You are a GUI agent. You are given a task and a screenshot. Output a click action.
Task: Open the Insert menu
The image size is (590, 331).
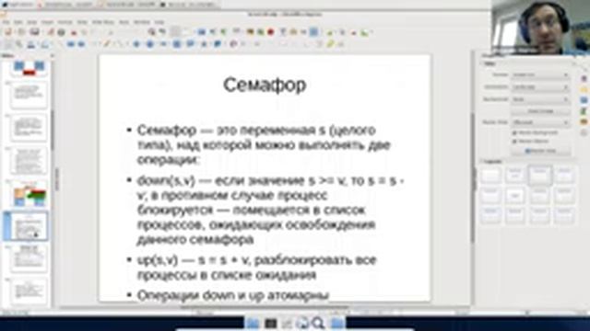pos(47,22)
